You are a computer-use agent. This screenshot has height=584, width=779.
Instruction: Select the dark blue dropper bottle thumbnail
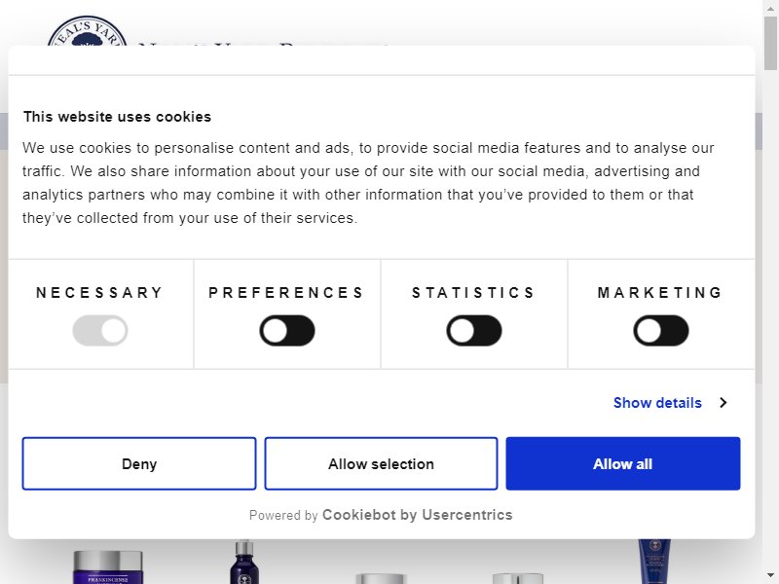pos(244,562)
